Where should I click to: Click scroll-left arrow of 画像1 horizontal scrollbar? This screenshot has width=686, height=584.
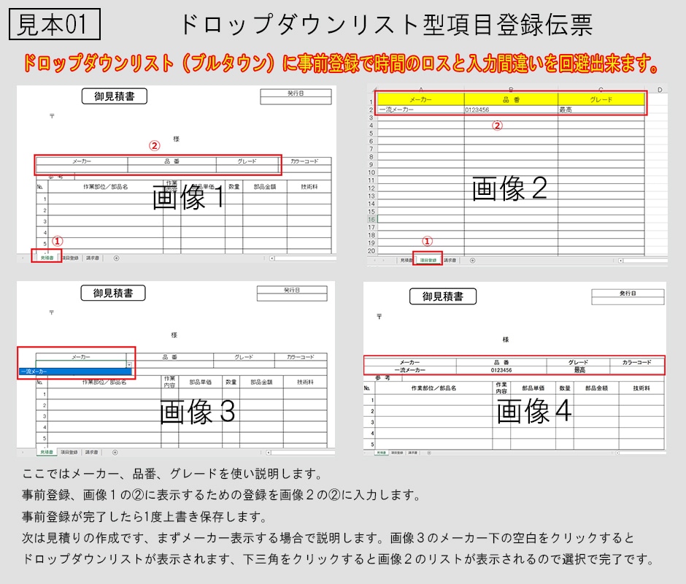coord(271,258)
